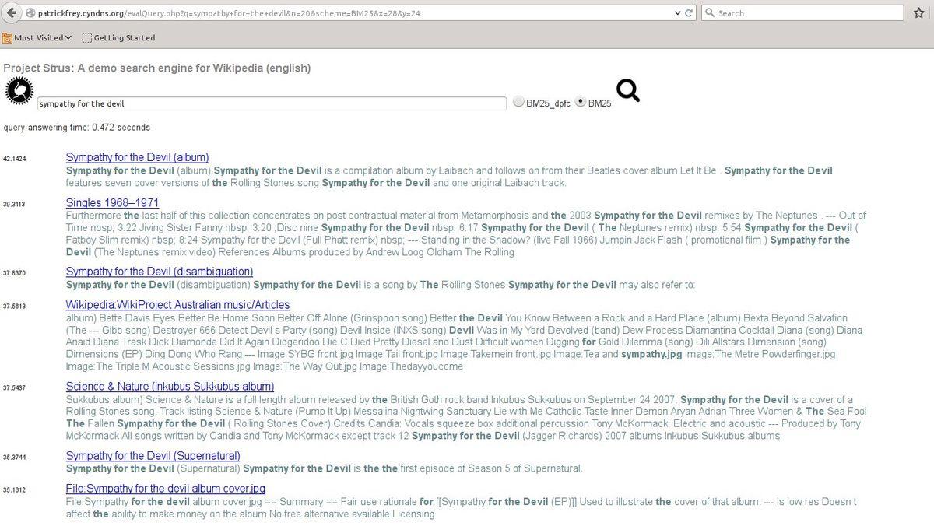This screenshot has height=526, width=934.
Task: Expand the Most Visited dropdown chevron
Action: click(68, 37)
